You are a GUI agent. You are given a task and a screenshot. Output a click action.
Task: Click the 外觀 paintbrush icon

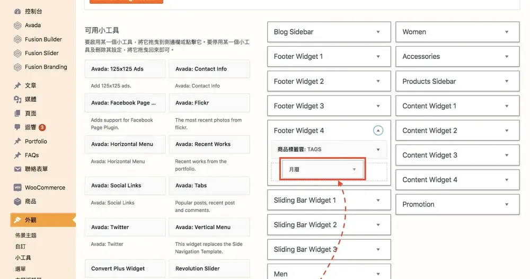(x=17, y=220)
